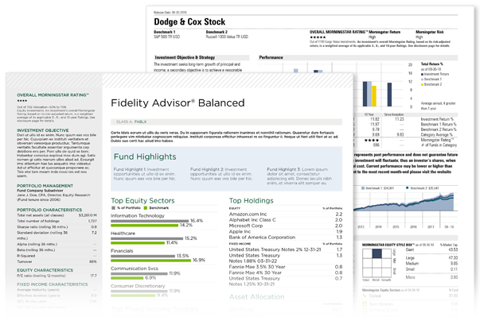Click the green Benchmark legend swatch

[146, 208]
